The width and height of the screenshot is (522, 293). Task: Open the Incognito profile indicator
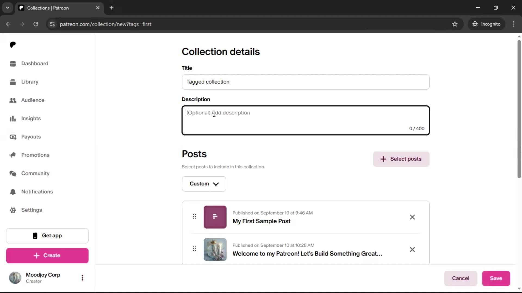point(486,24)
